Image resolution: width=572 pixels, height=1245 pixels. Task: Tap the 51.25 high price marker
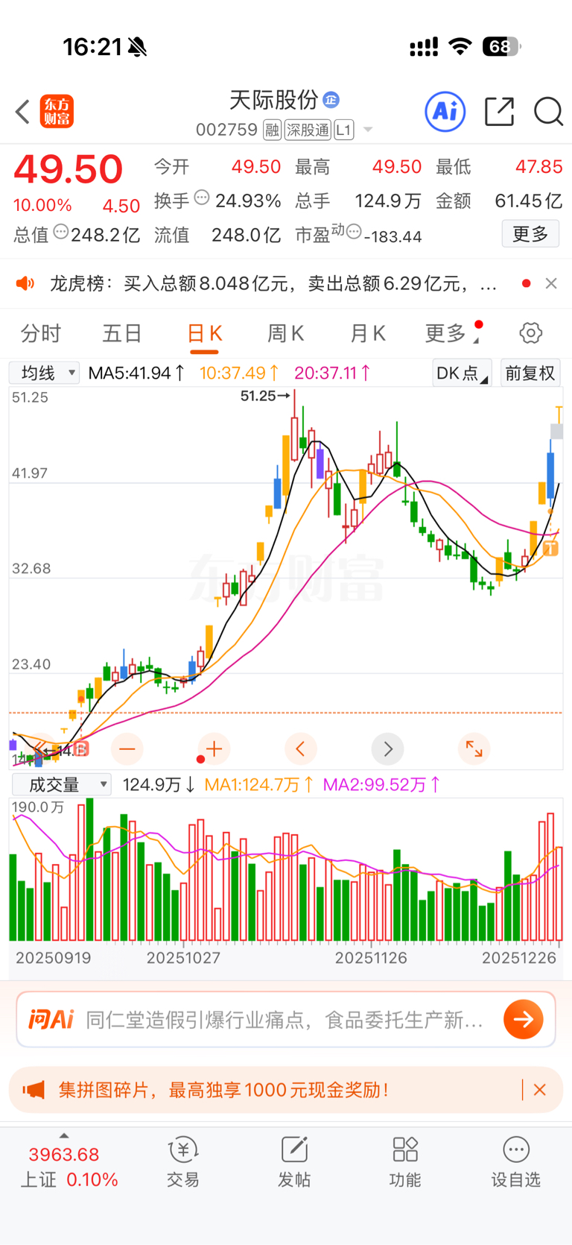(264, 396)
